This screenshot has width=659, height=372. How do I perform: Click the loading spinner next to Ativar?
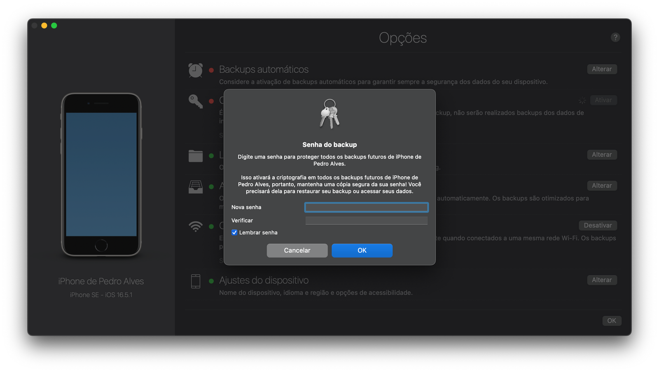point(582,101)
